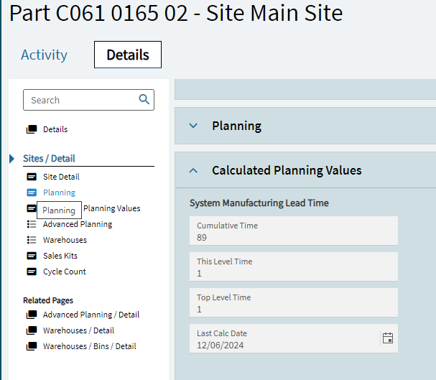Click the Cycle Count card icon
This screenshot has height=380, width=436.
(x=32, y=272)
